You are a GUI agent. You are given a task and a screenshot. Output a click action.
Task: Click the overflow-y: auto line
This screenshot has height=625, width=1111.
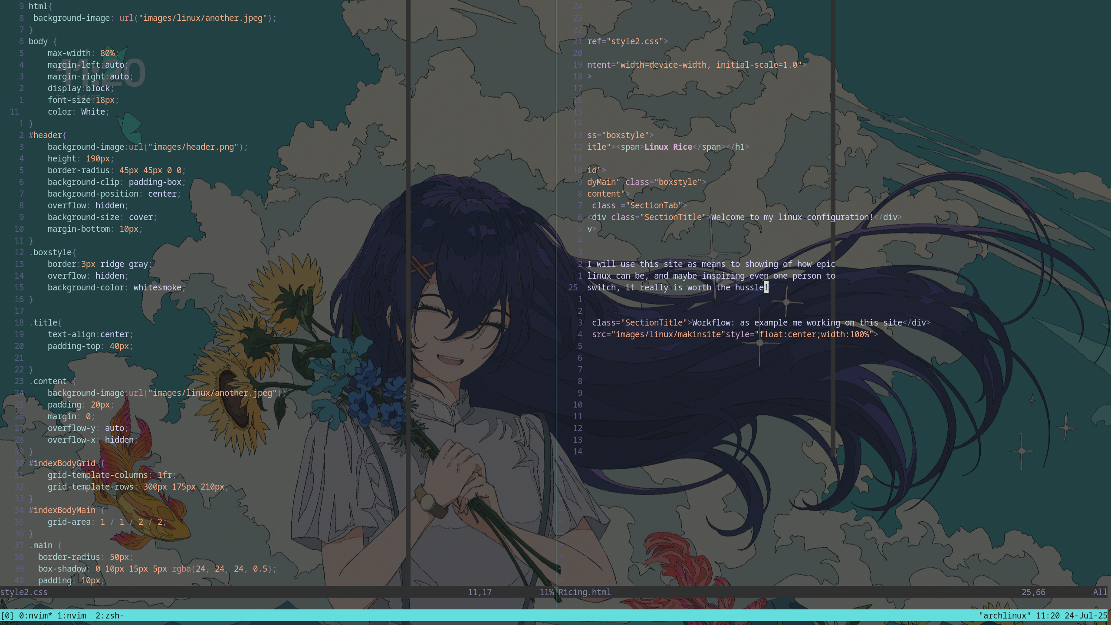coord(88,428)
